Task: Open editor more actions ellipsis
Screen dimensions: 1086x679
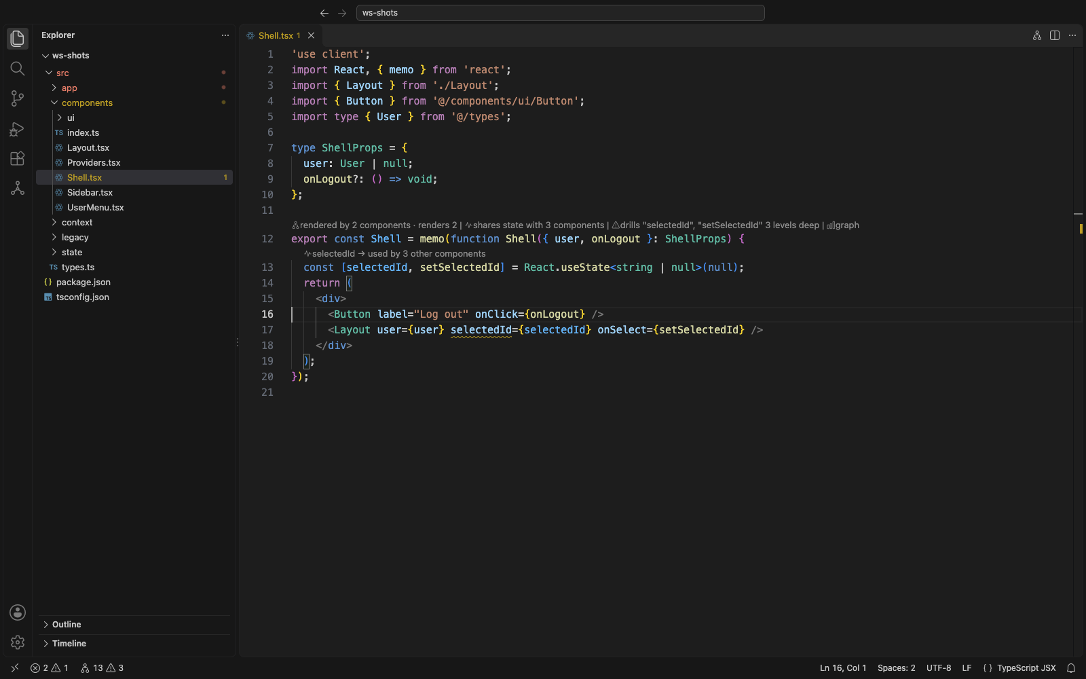Action: click(x=1072, y=35)
